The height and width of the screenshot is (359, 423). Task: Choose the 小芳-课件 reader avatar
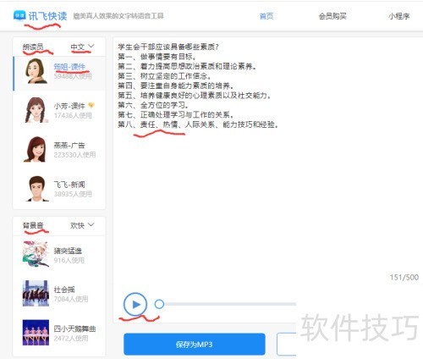pos(36,110)
